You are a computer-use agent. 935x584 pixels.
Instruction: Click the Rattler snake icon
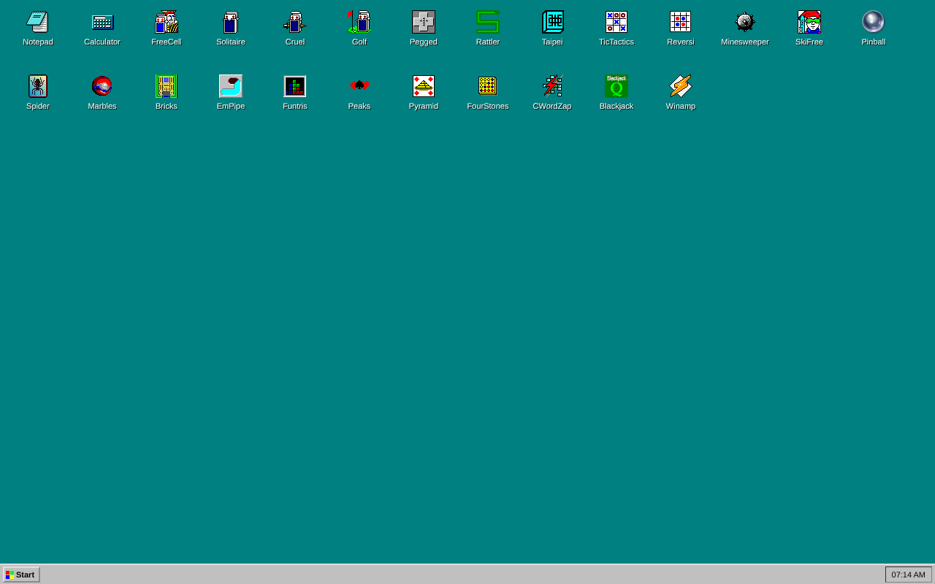click(488, 22)
